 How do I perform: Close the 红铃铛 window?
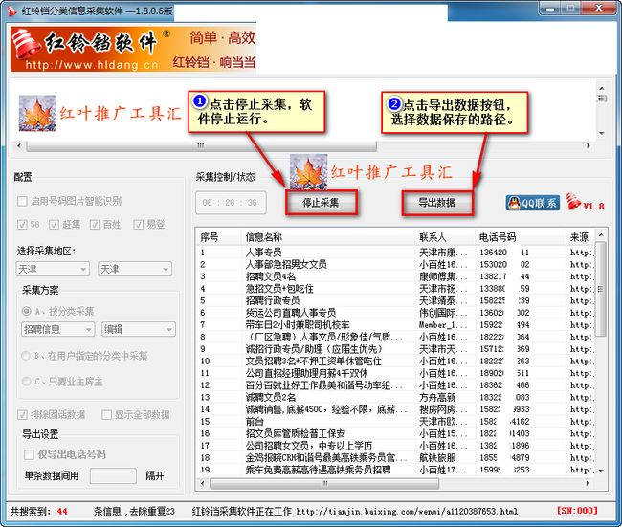point(599,9)
